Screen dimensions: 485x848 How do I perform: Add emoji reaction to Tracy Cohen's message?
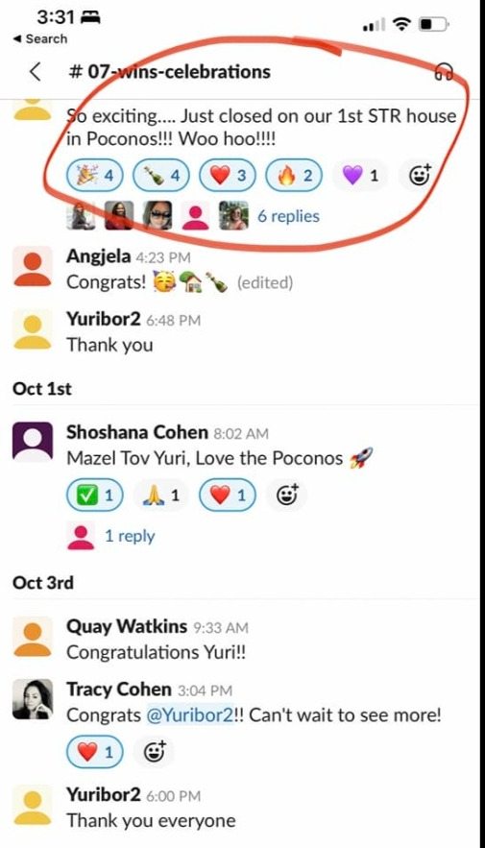(x=154, y=752)
